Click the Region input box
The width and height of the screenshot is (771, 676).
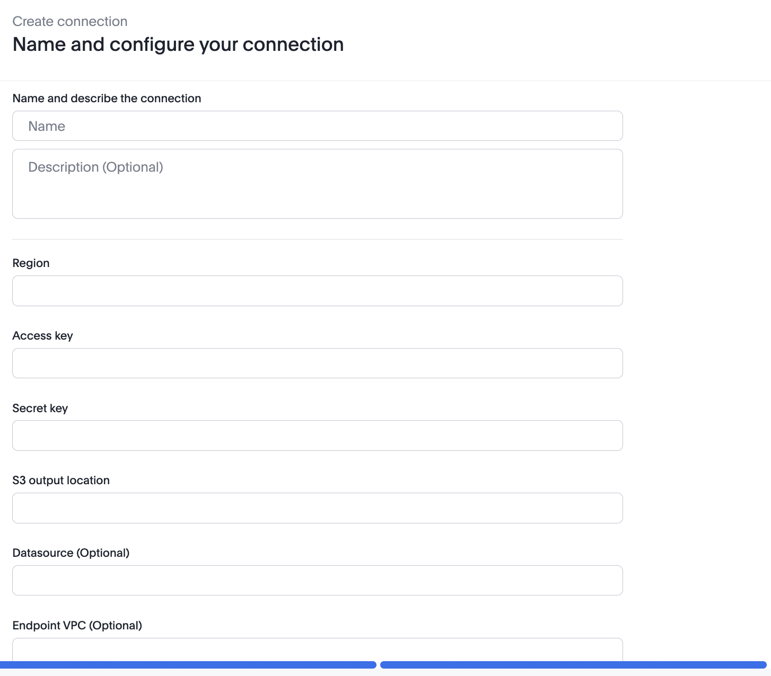pos(317,291)
